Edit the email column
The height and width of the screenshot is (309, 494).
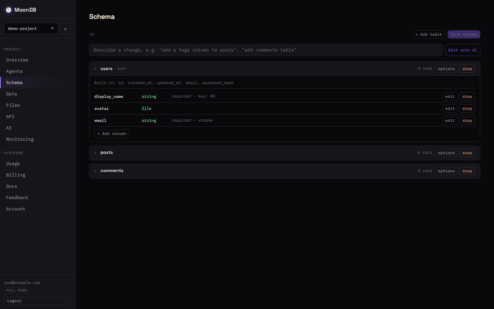(x=450, y=121)
